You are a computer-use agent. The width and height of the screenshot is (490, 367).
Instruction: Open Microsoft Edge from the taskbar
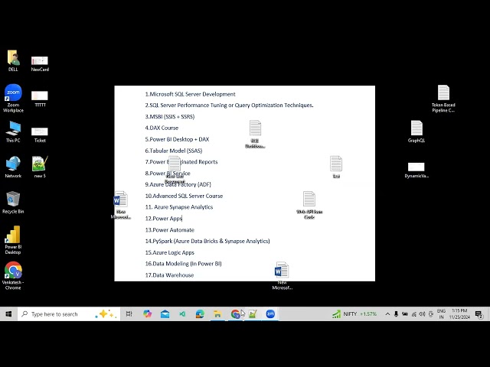[200, 314]
